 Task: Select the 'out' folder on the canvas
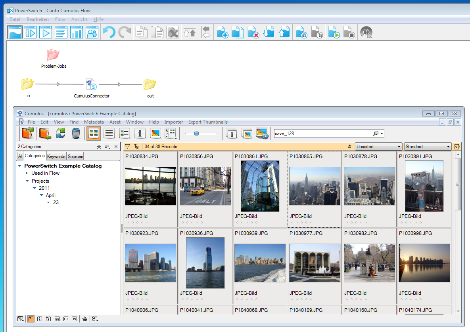150,84
